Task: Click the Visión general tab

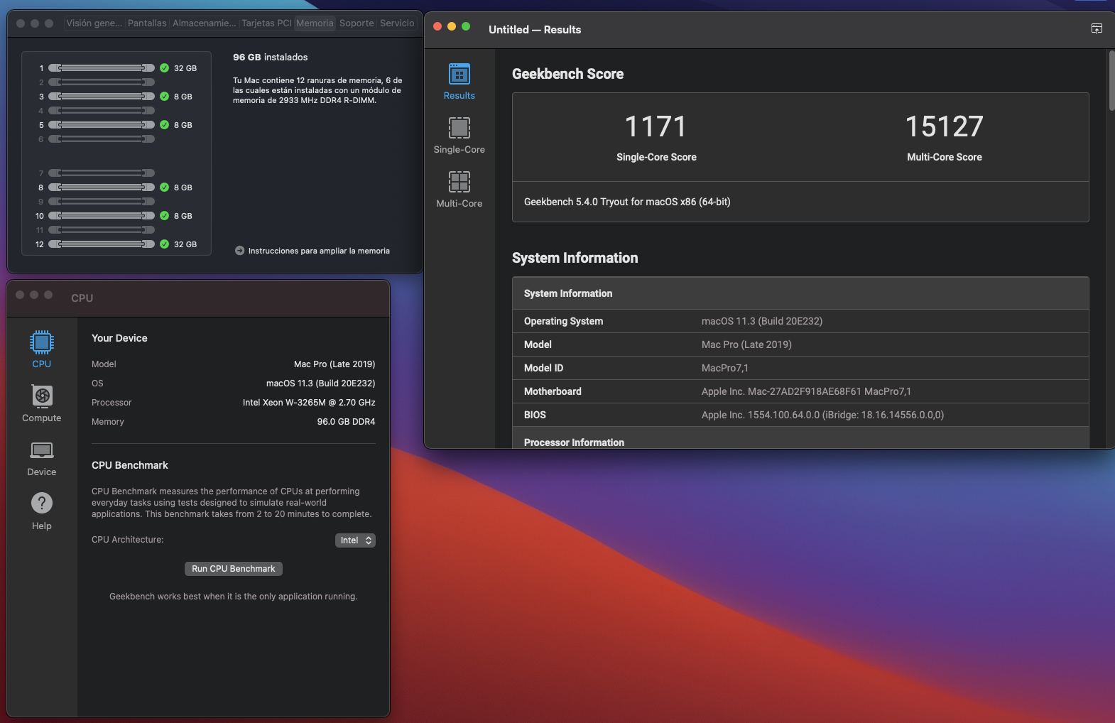Action: coord(94,23)
